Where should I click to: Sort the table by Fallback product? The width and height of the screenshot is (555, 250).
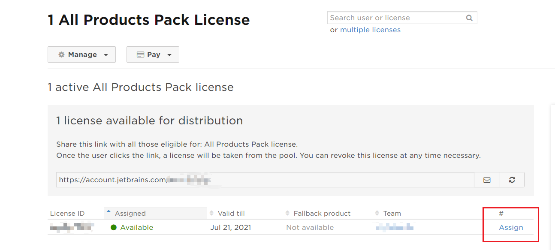pos(322,214)
